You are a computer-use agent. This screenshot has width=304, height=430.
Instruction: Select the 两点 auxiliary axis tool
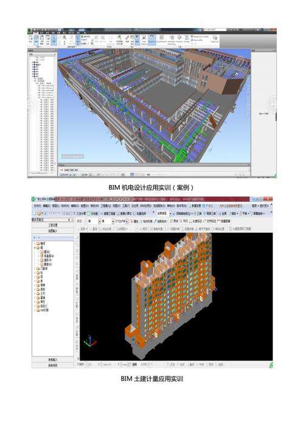174,221
